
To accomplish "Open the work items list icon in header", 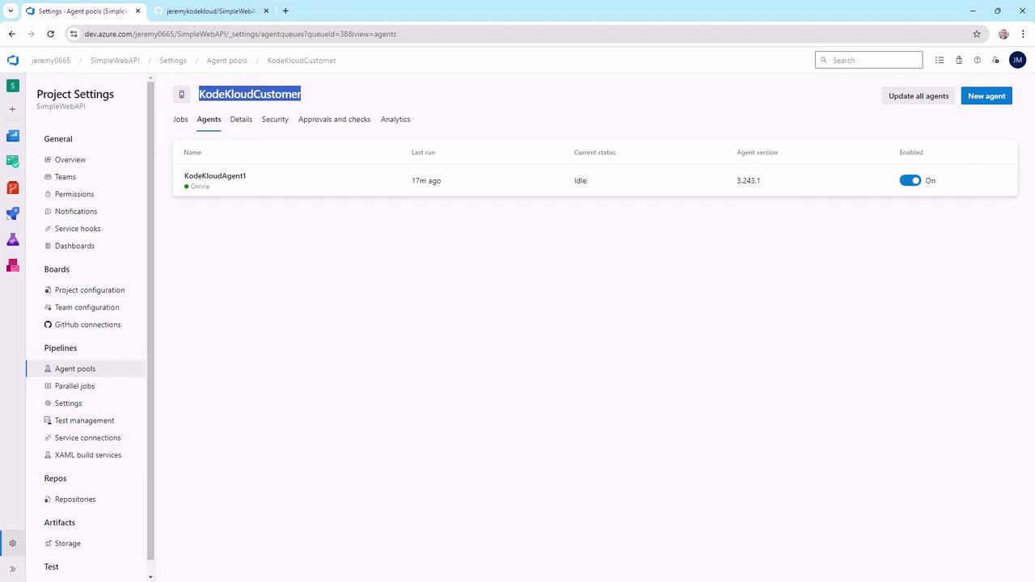I will tap(940, 60).
